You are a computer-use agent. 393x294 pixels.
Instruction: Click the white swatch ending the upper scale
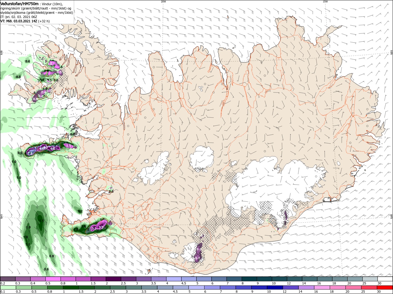[385, 279]
